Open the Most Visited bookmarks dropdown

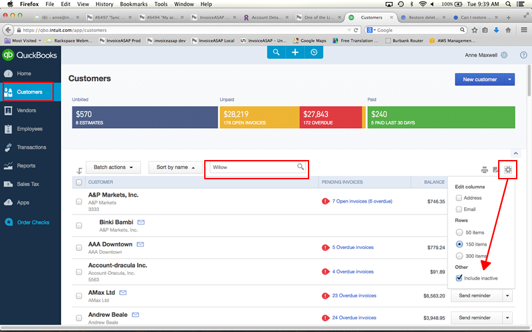[23, 41]
